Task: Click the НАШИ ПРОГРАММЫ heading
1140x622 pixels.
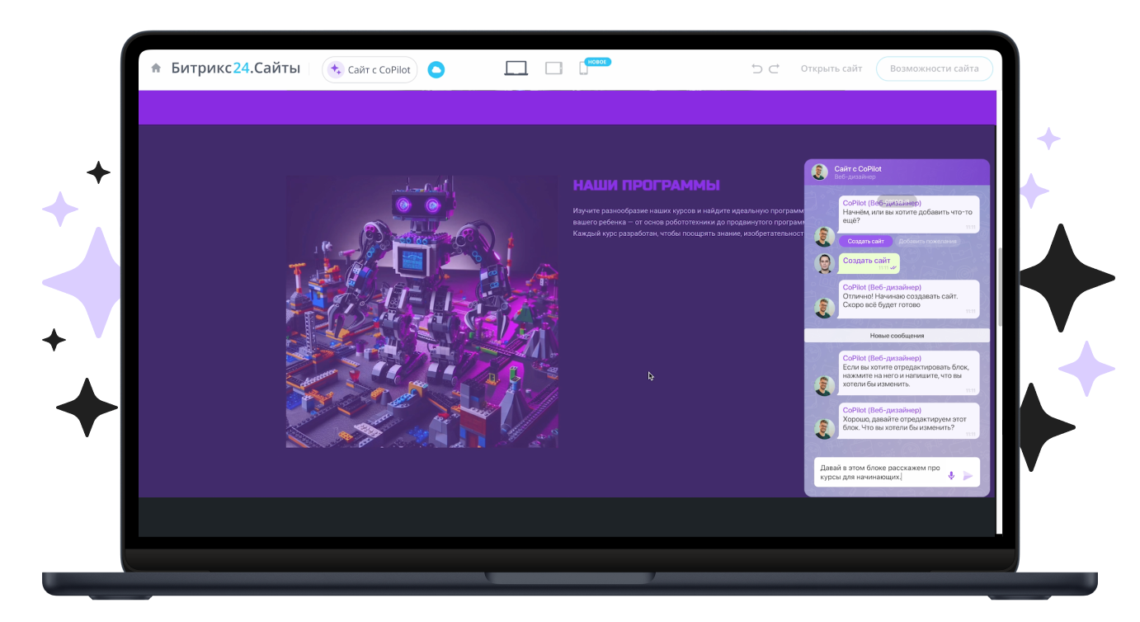Action: point(646,185)
